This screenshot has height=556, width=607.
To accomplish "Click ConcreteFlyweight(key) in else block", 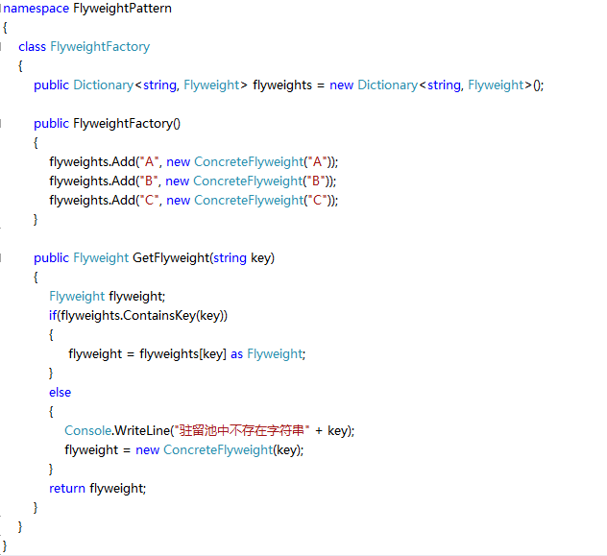I will [x=231, y=450].
